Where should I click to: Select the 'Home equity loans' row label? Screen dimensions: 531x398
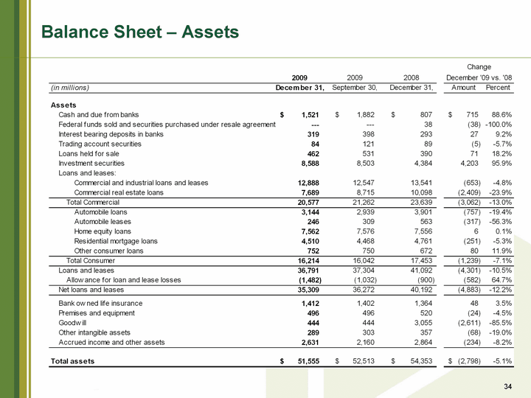pyautogui.click(x=103, y=231)
